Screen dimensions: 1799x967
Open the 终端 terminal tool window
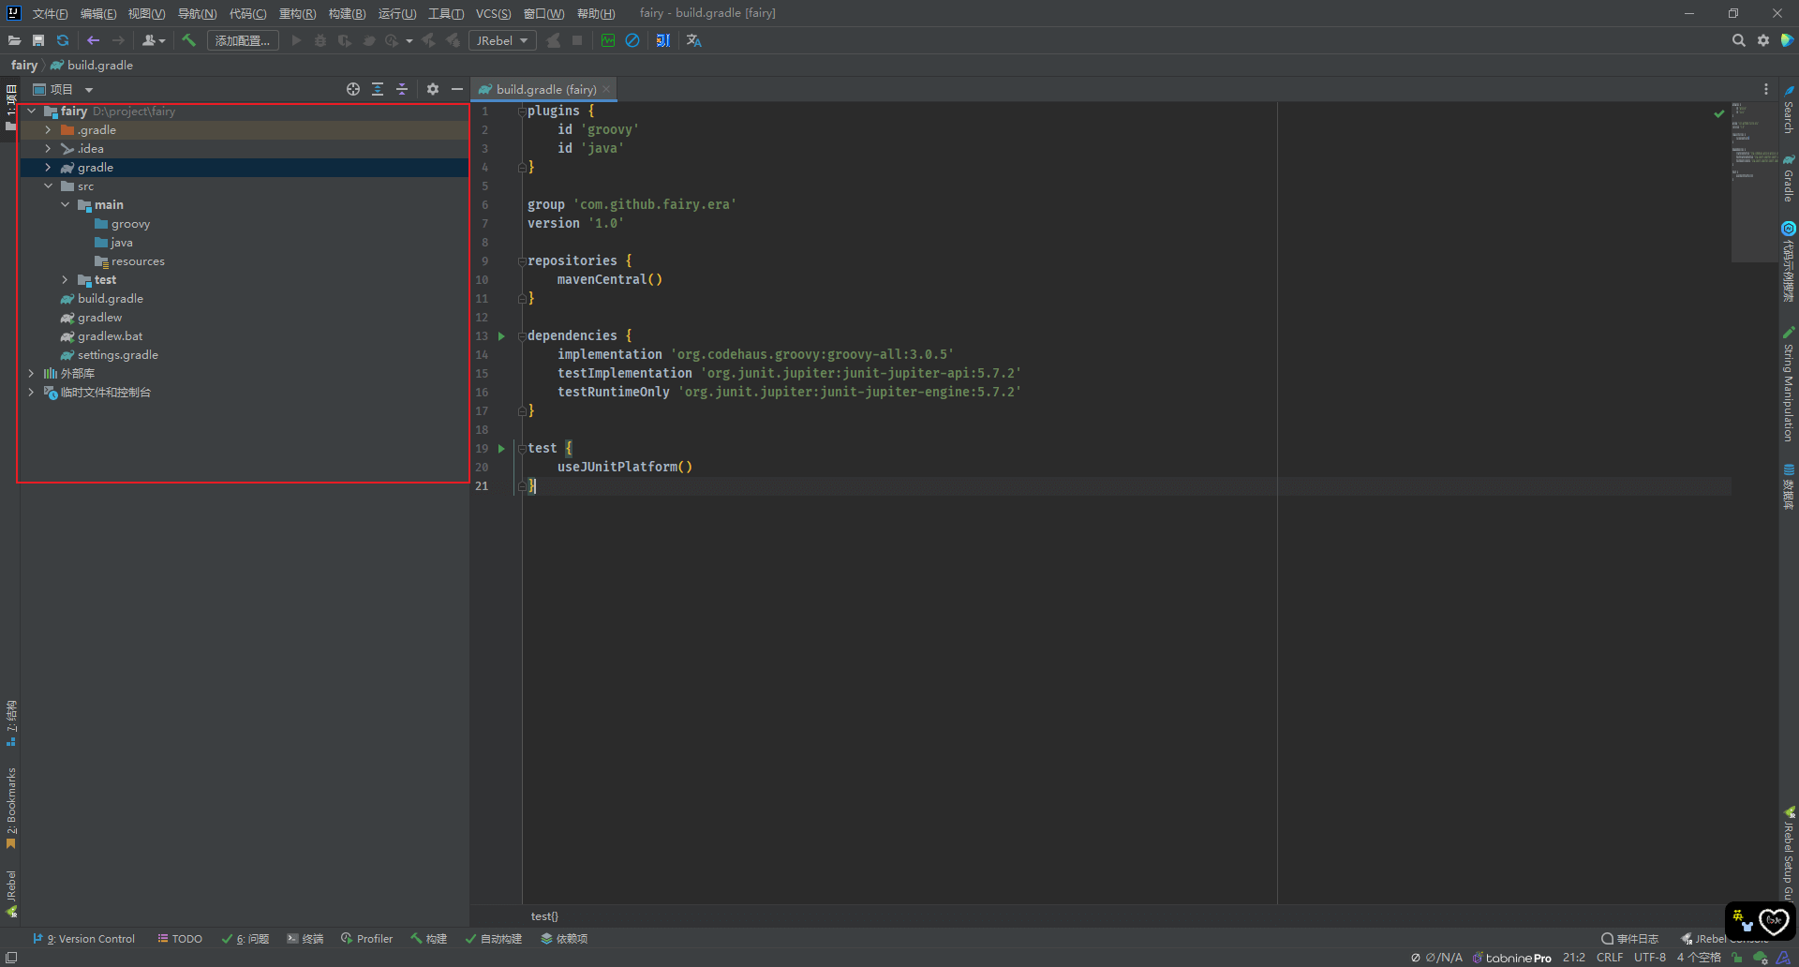[305, 938]
